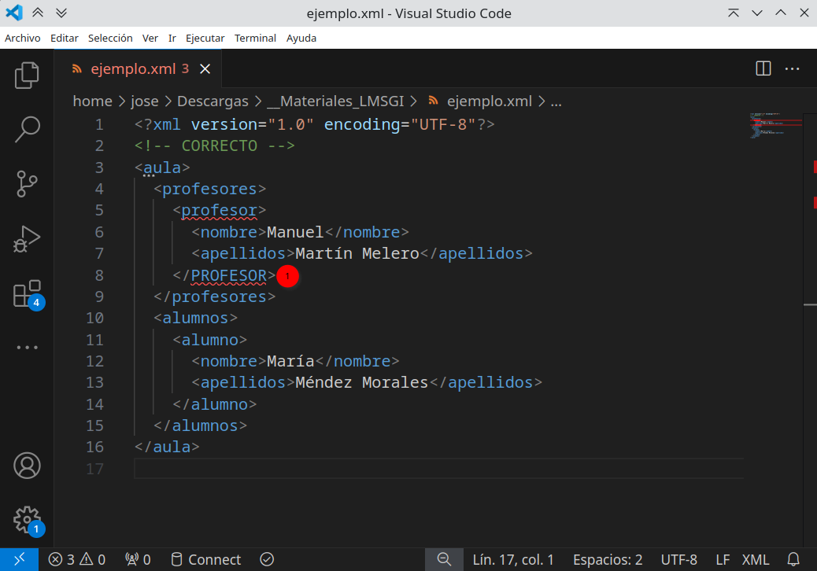Viewport: 817px width, 571px height.
Task: Click the trailing ellipsis breadcrumb
Action: pyautogui.click(x=556, y=101)
